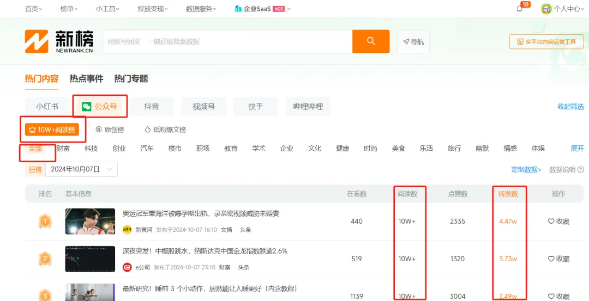Filter by 幽默 category
Viewport: 589px width, 301px height.
click(x=482, y=149)
